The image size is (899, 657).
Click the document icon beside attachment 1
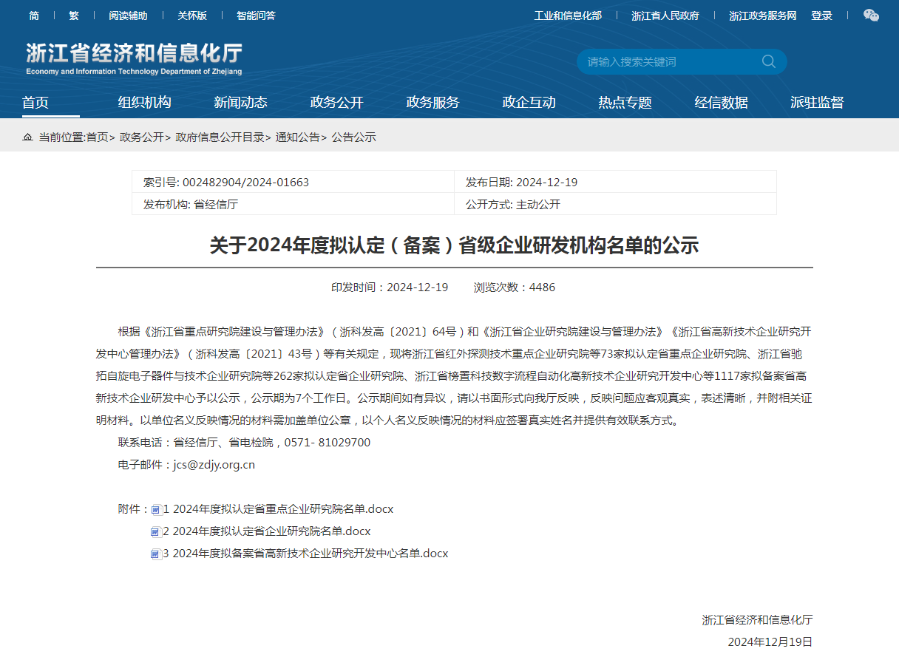(155, 509)
